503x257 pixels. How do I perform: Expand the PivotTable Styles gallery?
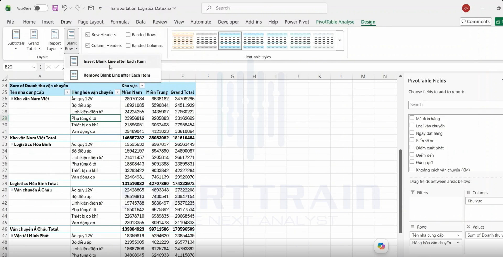340,40
